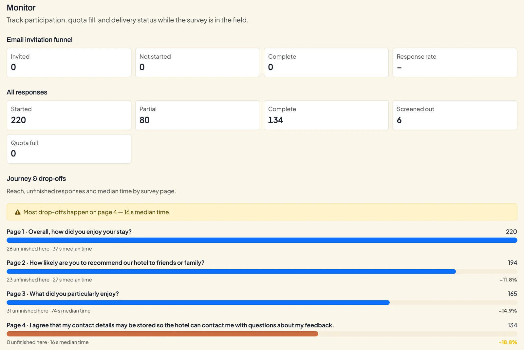
Task: Click the Page 1 reach count 220
Action: point(512,232)
